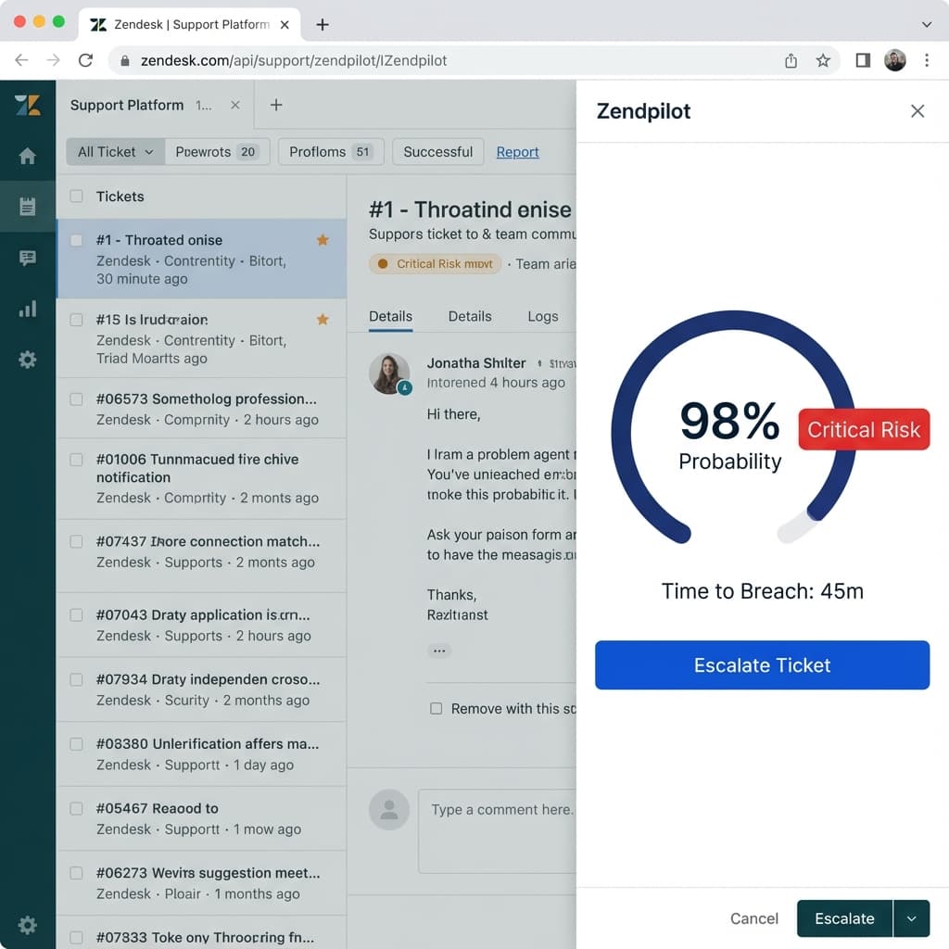Open the Report link in the filter bar
The width and height of the screenshot is (949, 949).
point(517,151)
